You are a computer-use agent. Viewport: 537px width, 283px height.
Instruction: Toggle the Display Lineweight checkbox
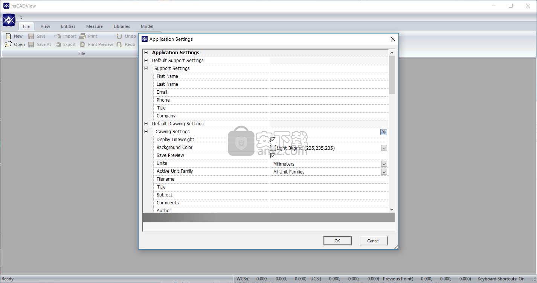[x=273, y=140]
